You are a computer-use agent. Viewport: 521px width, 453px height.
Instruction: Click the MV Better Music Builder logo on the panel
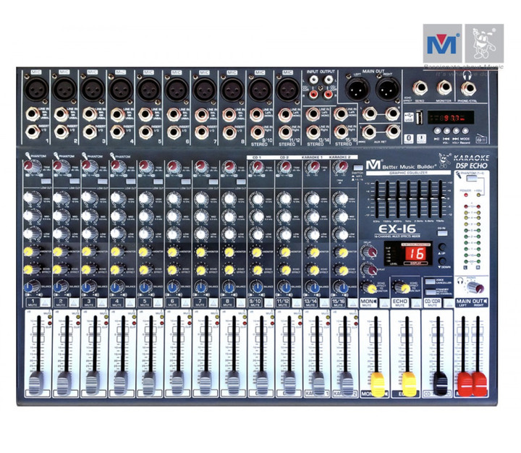pyautogui.click(x=401, y=166)
